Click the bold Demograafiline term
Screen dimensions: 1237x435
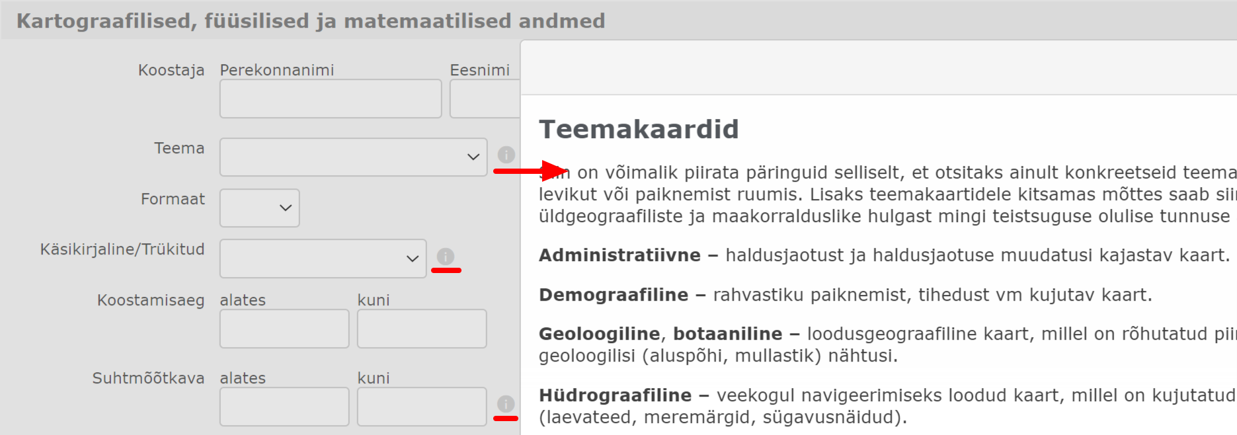click(x=614, y=295)
